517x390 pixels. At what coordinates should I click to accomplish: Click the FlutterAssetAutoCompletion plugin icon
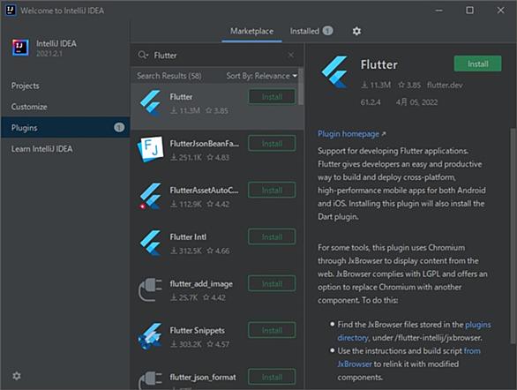150,196
